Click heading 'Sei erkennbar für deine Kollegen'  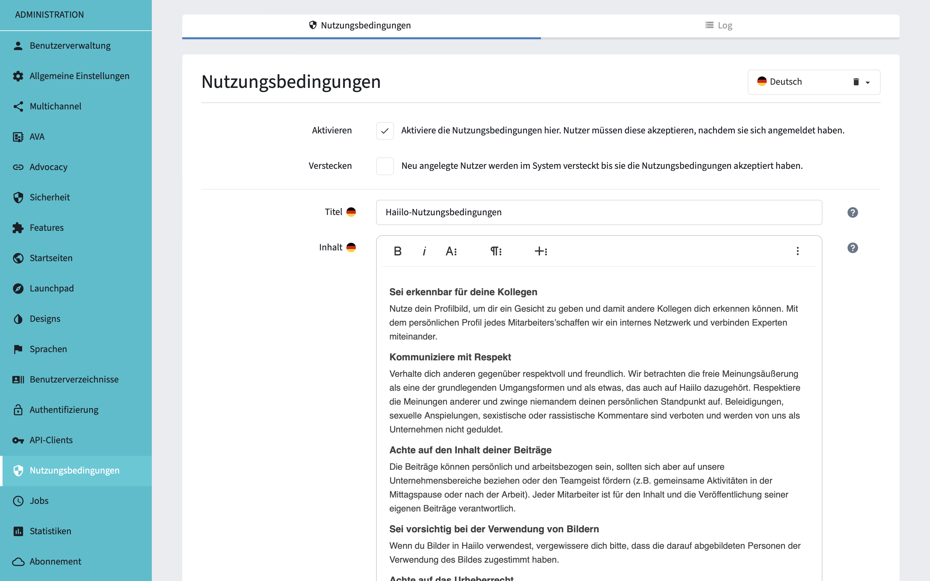pos(463,292)
